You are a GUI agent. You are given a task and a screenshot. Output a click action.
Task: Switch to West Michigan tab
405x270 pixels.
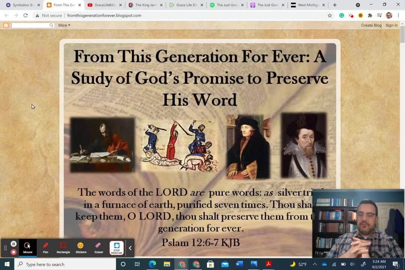(307, 5)
